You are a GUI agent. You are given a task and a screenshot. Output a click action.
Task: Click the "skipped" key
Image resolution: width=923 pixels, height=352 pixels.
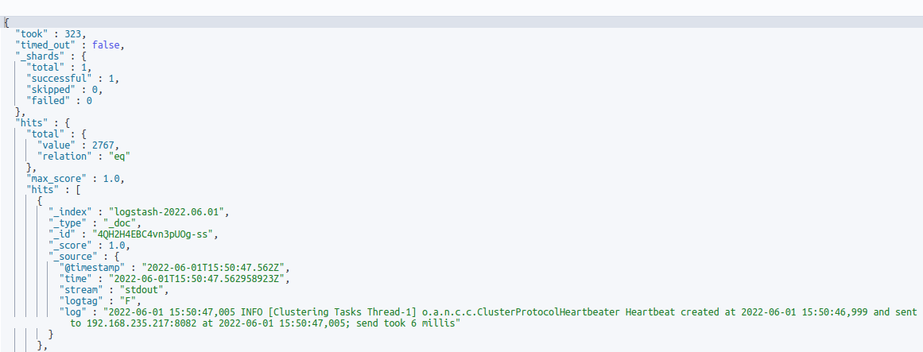(x=52, y=90)
